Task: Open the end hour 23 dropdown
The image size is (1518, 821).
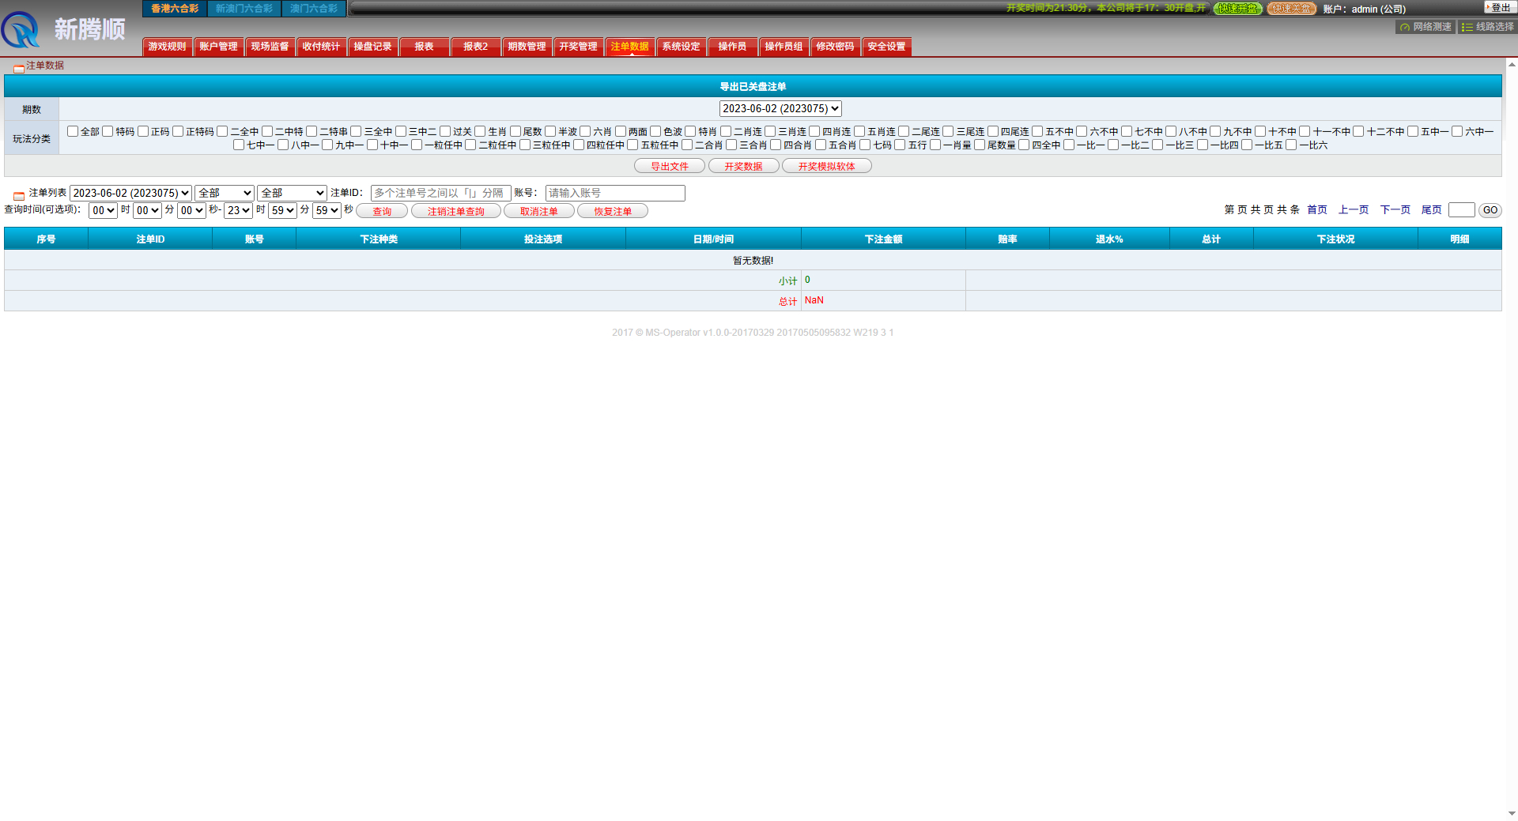Action: click(238, 210)
